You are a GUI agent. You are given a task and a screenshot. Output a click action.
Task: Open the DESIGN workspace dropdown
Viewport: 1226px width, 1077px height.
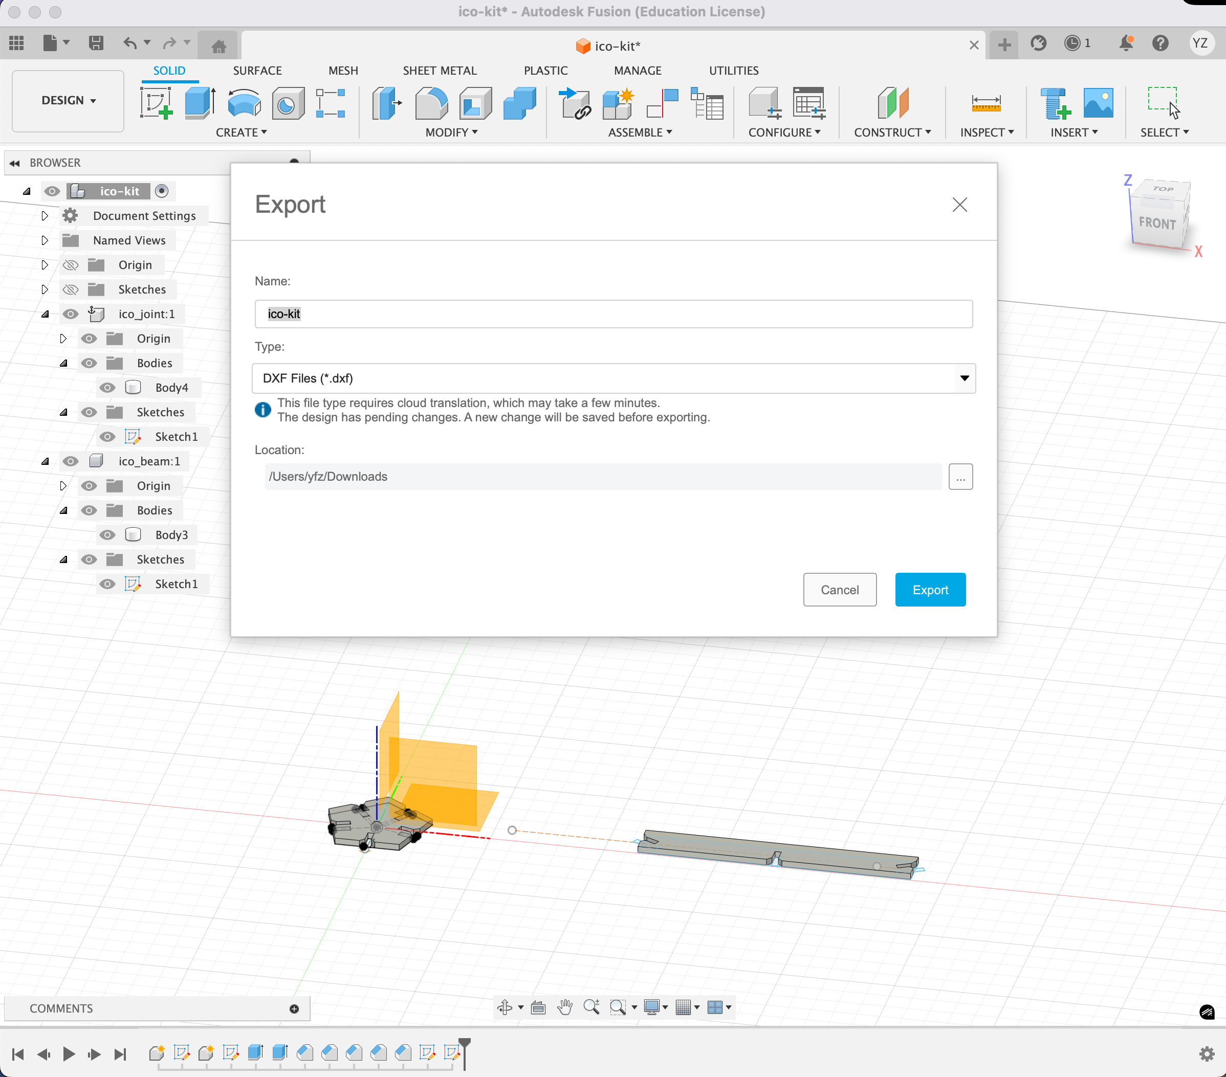coord(69,101)
